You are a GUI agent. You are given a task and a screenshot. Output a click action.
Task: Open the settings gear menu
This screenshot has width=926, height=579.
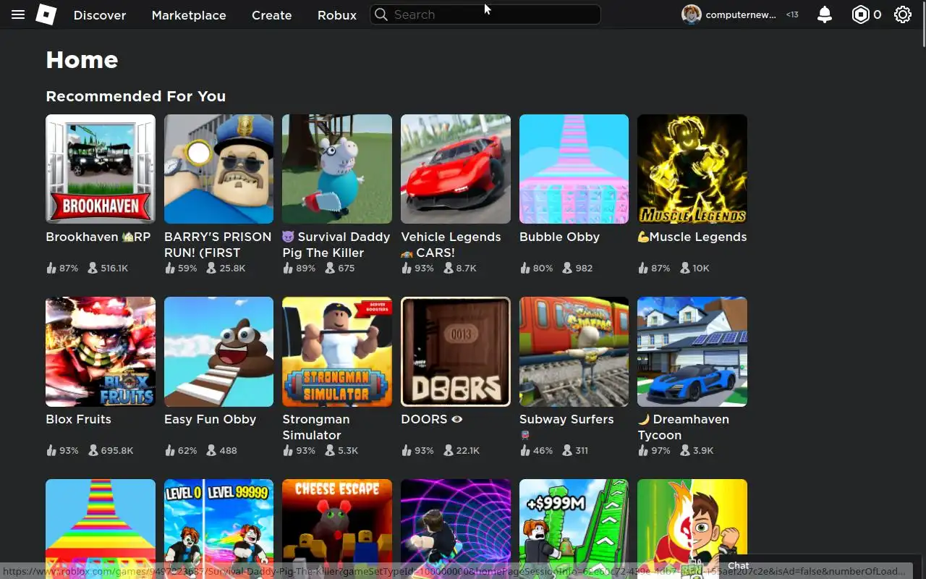pyautogui.click(x=903, y=14)
